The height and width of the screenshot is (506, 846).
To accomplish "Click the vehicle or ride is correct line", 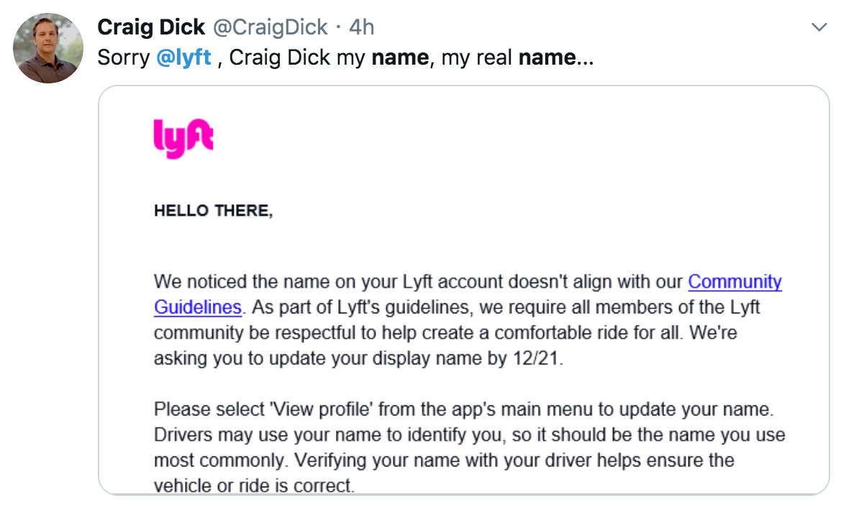I will (x=254, y=485).
